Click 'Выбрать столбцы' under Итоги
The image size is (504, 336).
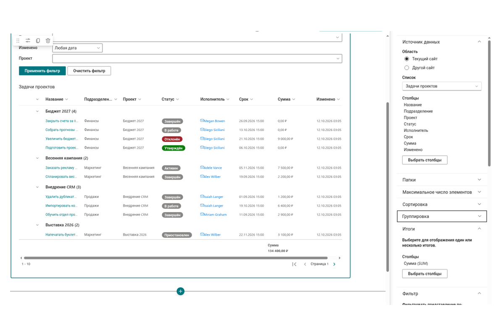point(425,274)
